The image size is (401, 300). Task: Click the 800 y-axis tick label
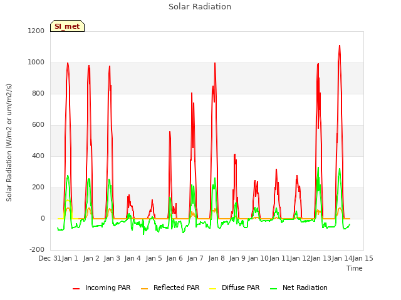[x=38, y=93]
